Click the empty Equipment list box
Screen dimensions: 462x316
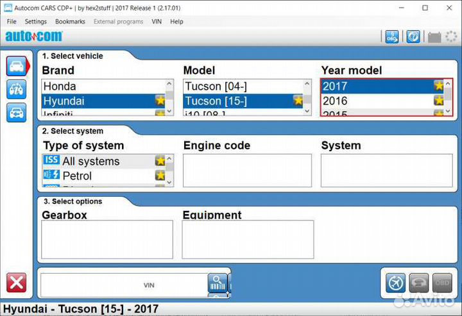pyautogui.click(x=248, y=240)
